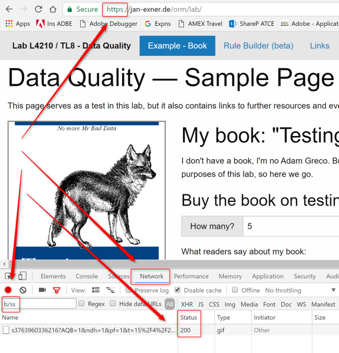Click the red record network log button
The width and height of the screenshot is (339, 353).
pos(8,290)
